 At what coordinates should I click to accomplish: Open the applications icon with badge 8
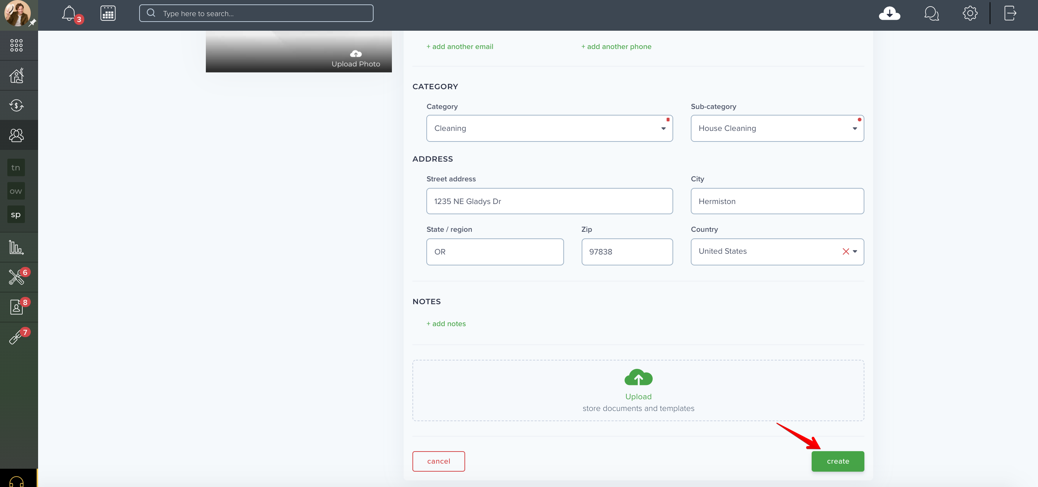click(16, 307)
